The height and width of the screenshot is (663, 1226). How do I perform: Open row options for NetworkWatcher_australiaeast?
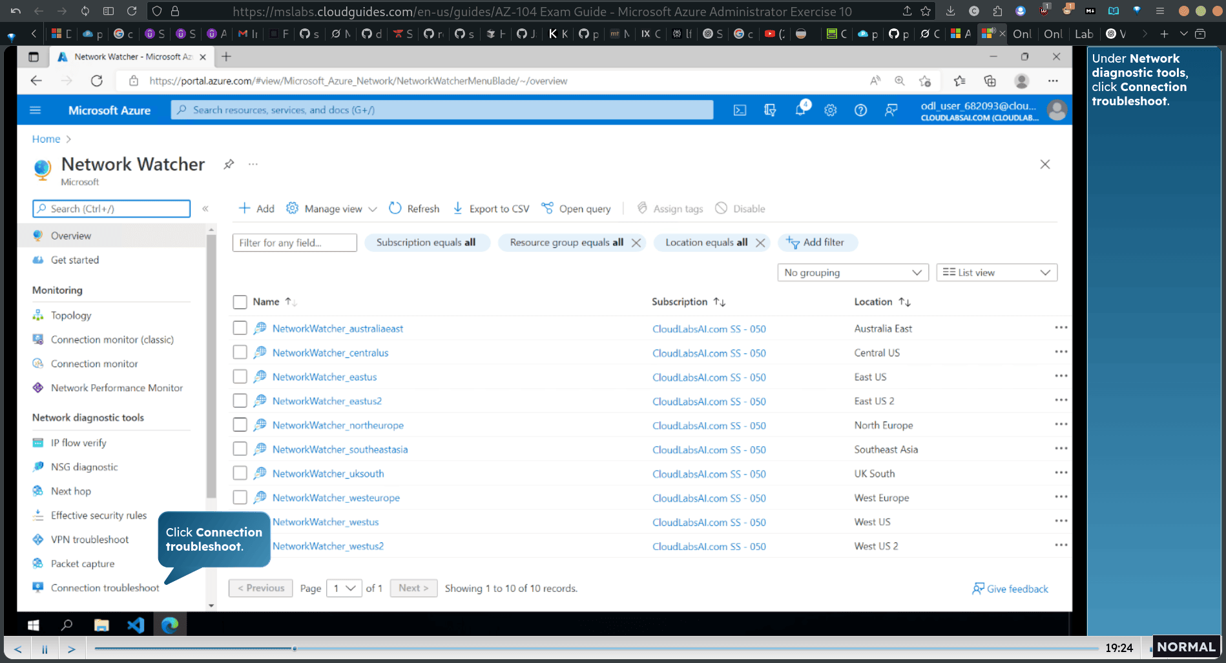(1061, 328)
